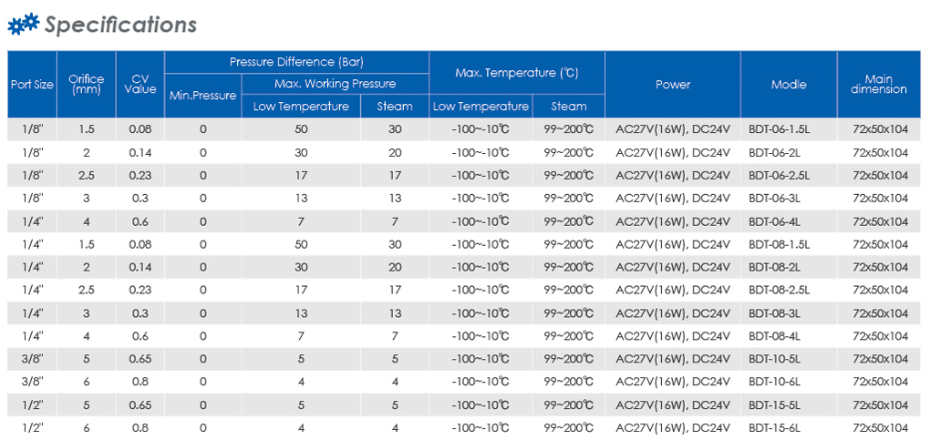The image size is (930, 440).
Task: Click the Modle column header
Action: pyautogui.click(x=789, y=84)
